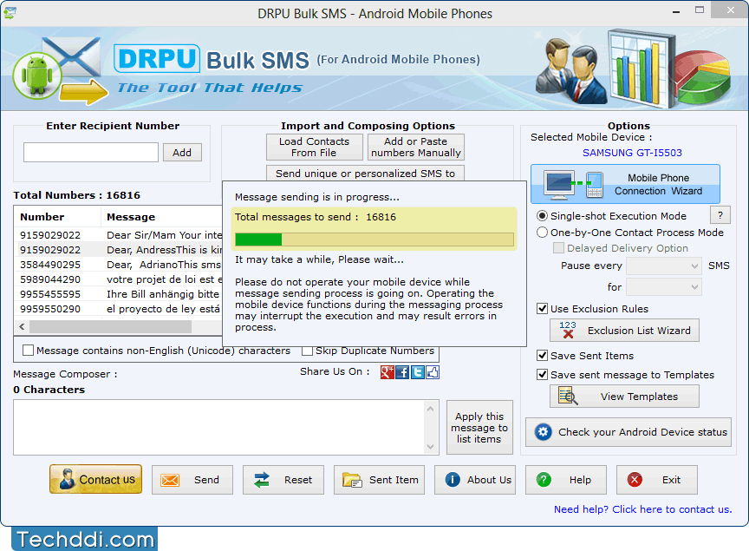Click the left scroll arrow of number list

(22, 326)
